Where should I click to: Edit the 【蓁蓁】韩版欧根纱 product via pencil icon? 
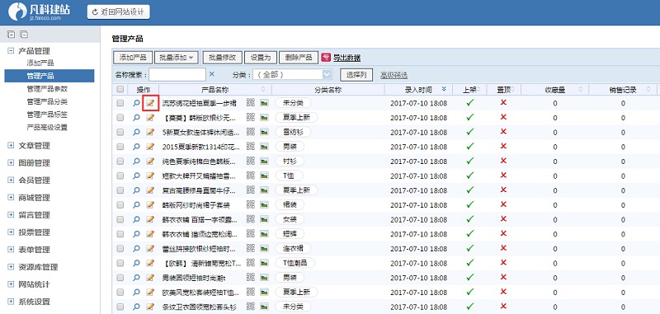pyautogui.click(x=150, y=118)
